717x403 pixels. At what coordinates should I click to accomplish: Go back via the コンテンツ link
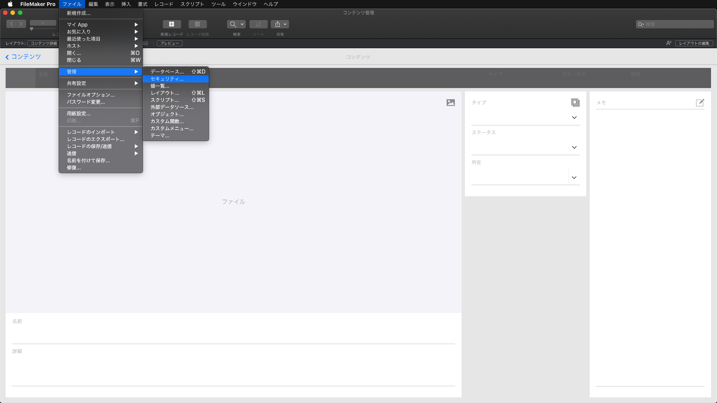click(x=23, y=57)
